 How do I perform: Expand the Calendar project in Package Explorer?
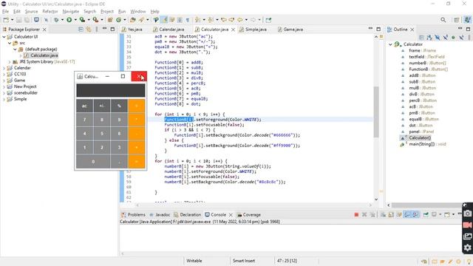[4, 68]
